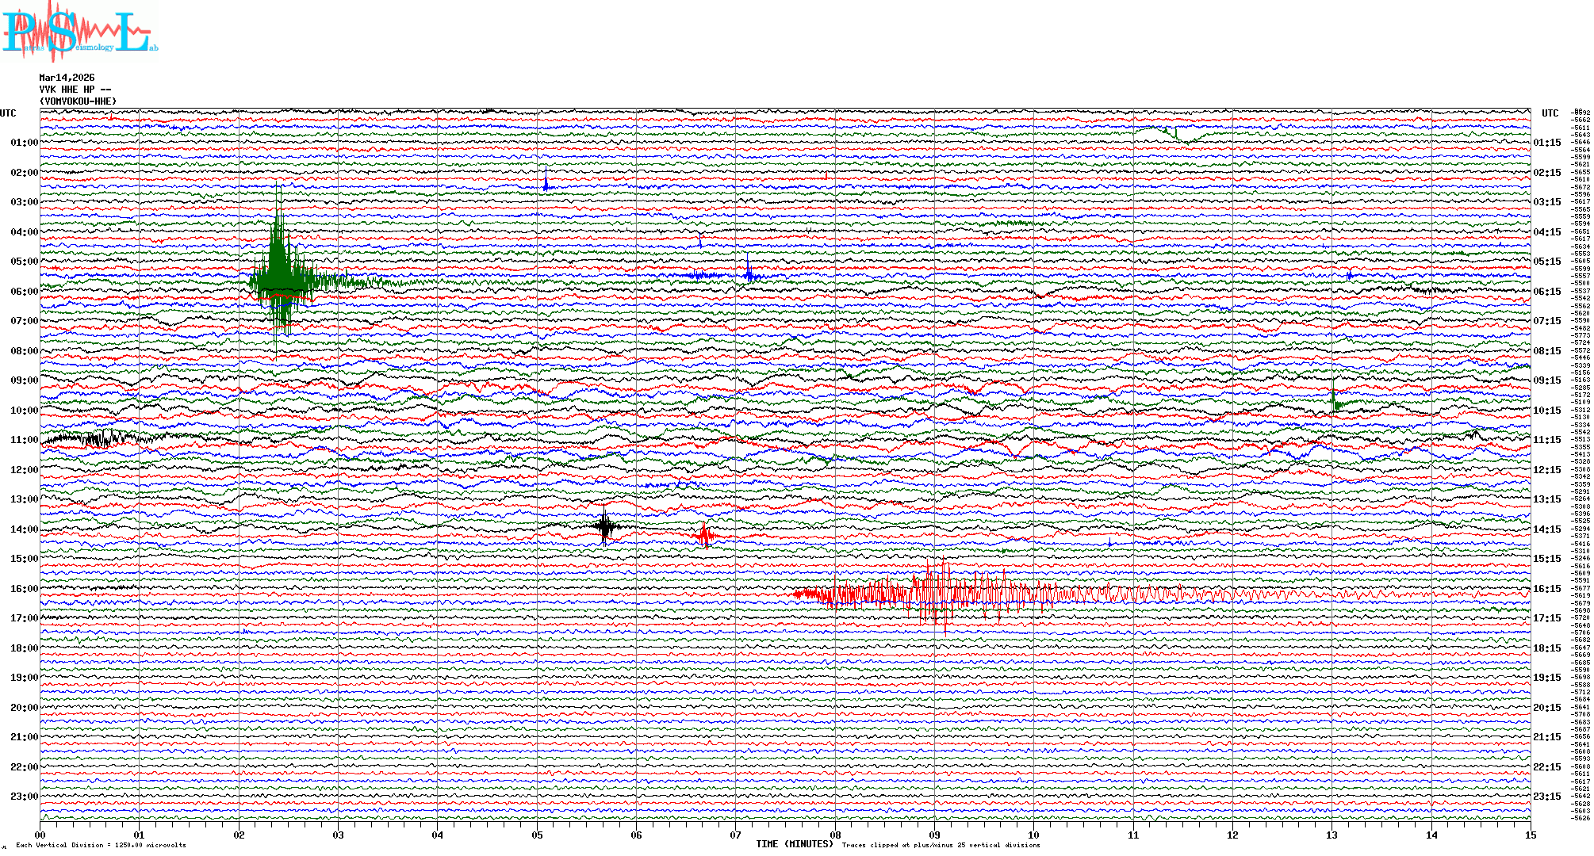Viewport: 1594px width, 856px height.
Task: Click the PSL Seismology Lab logo
Action: (x=79, y=32)
